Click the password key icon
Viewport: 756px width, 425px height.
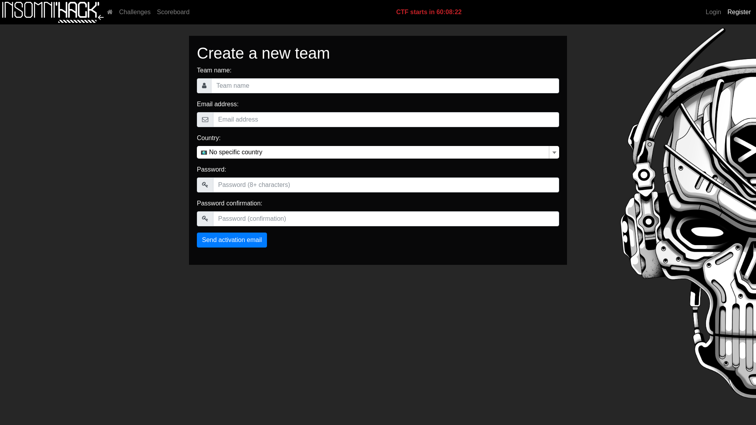205,185
